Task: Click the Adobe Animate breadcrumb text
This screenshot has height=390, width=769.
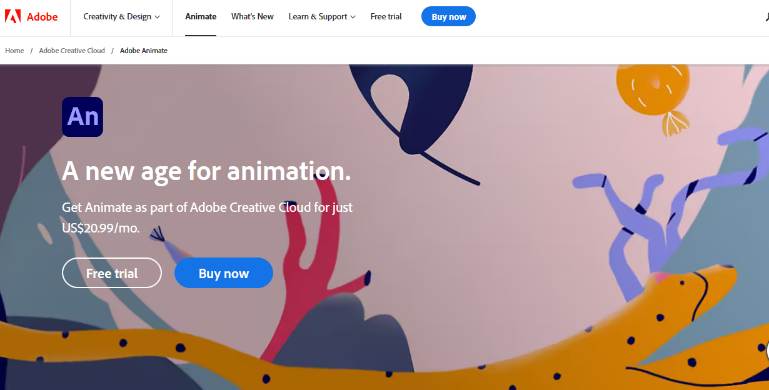Action: point(144,51)
